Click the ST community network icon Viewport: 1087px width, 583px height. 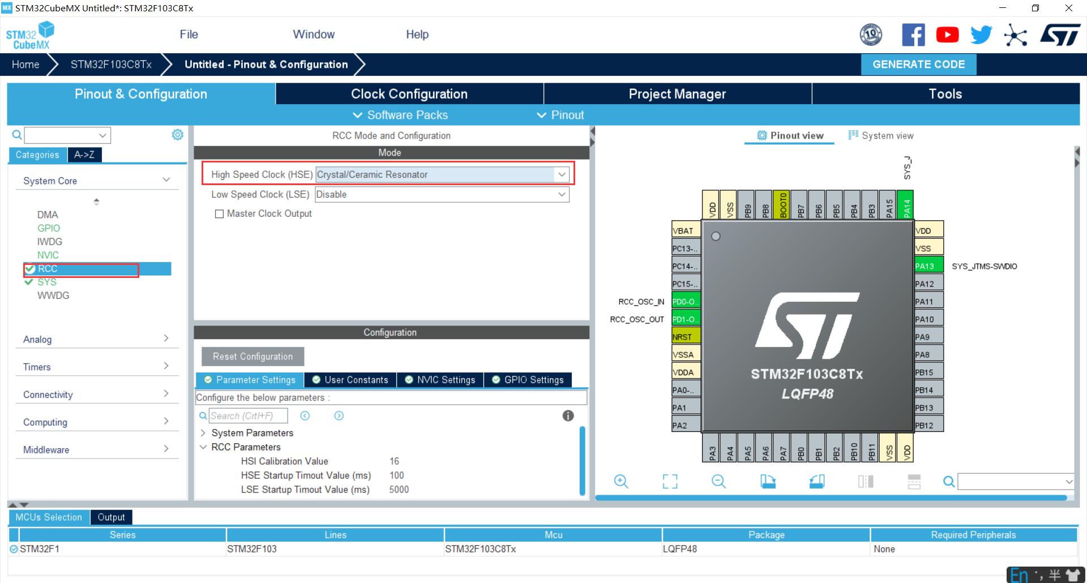pyautogui.click(x=1016, y=35)
